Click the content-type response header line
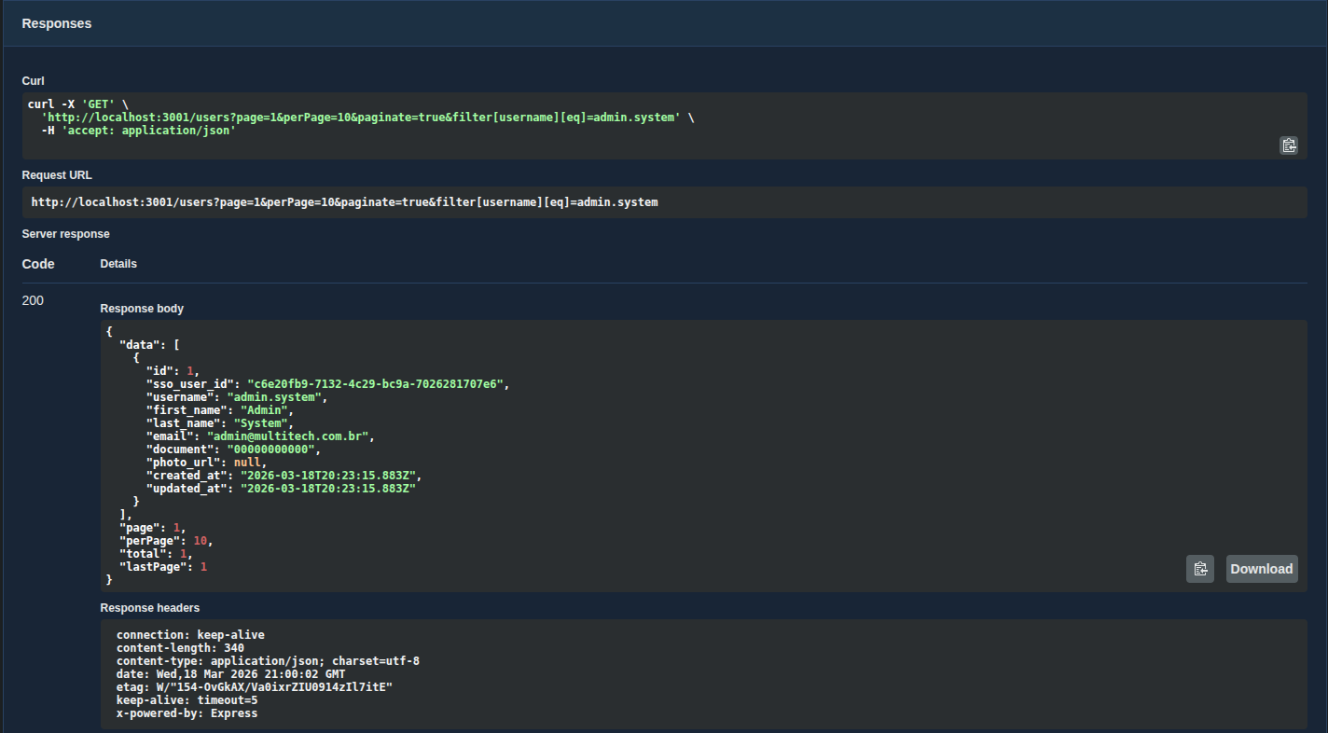1328x733 pixels. [268, 661]
